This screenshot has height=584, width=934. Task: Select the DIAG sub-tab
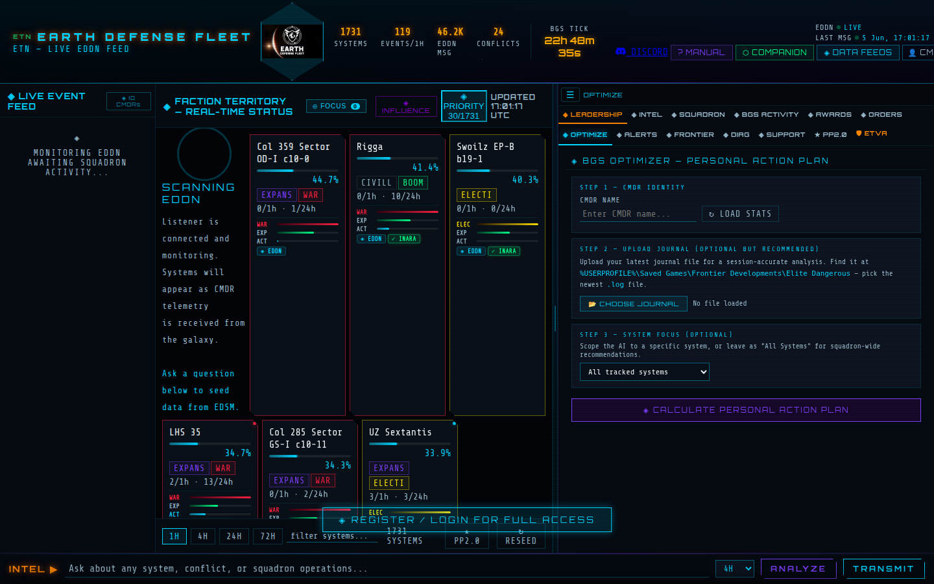pos(736,135)
